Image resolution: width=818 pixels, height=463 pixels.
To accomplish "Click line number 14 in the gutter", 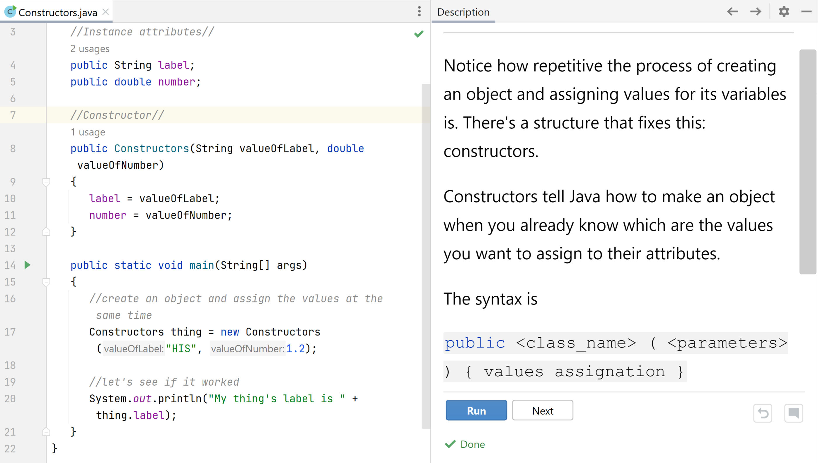I will 10,265.
